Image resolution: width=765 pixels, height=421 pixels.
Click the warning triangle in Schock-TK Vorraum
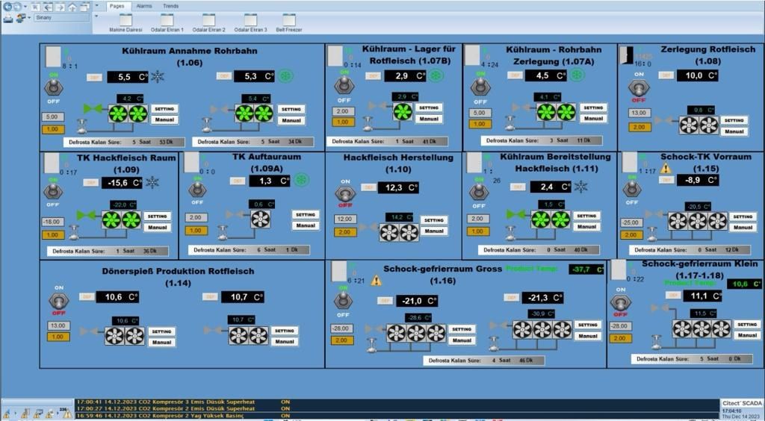pos(666,169)
